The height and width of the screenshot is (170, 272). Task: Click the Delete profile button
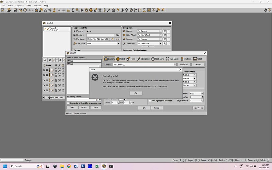(84, 107)
